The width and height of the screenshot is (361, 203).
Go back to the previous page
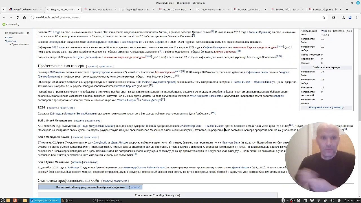[4, 17]
